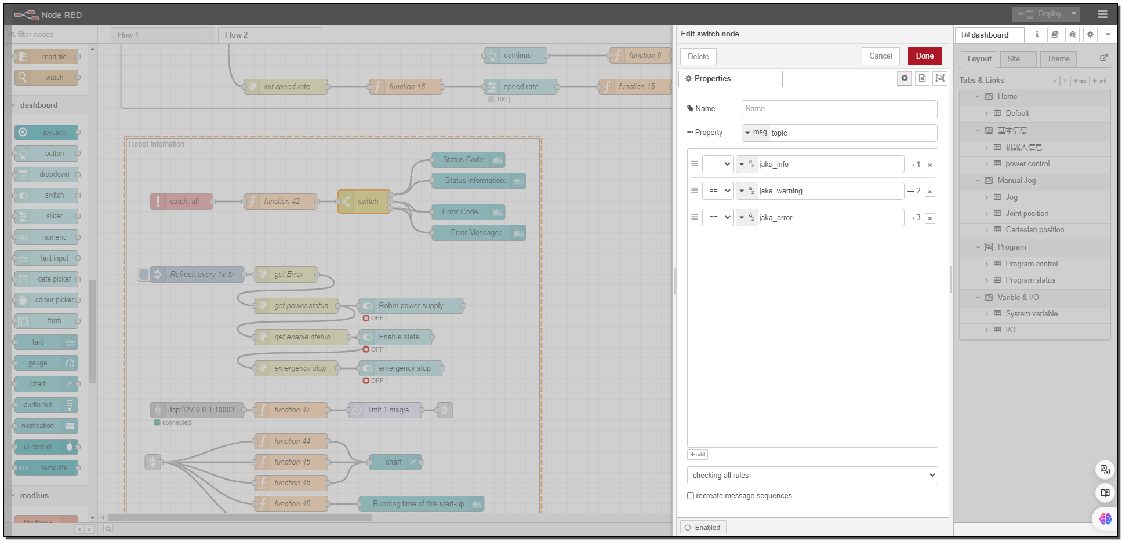Collapse the Home tab in layout tree

click(978, 97)
